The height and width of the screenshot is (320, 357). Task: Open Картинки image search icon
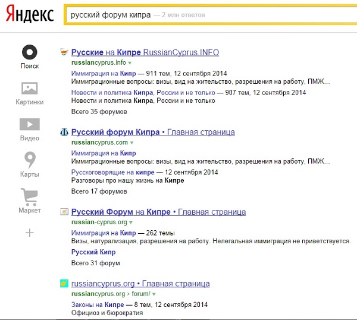tap(30, 88)
